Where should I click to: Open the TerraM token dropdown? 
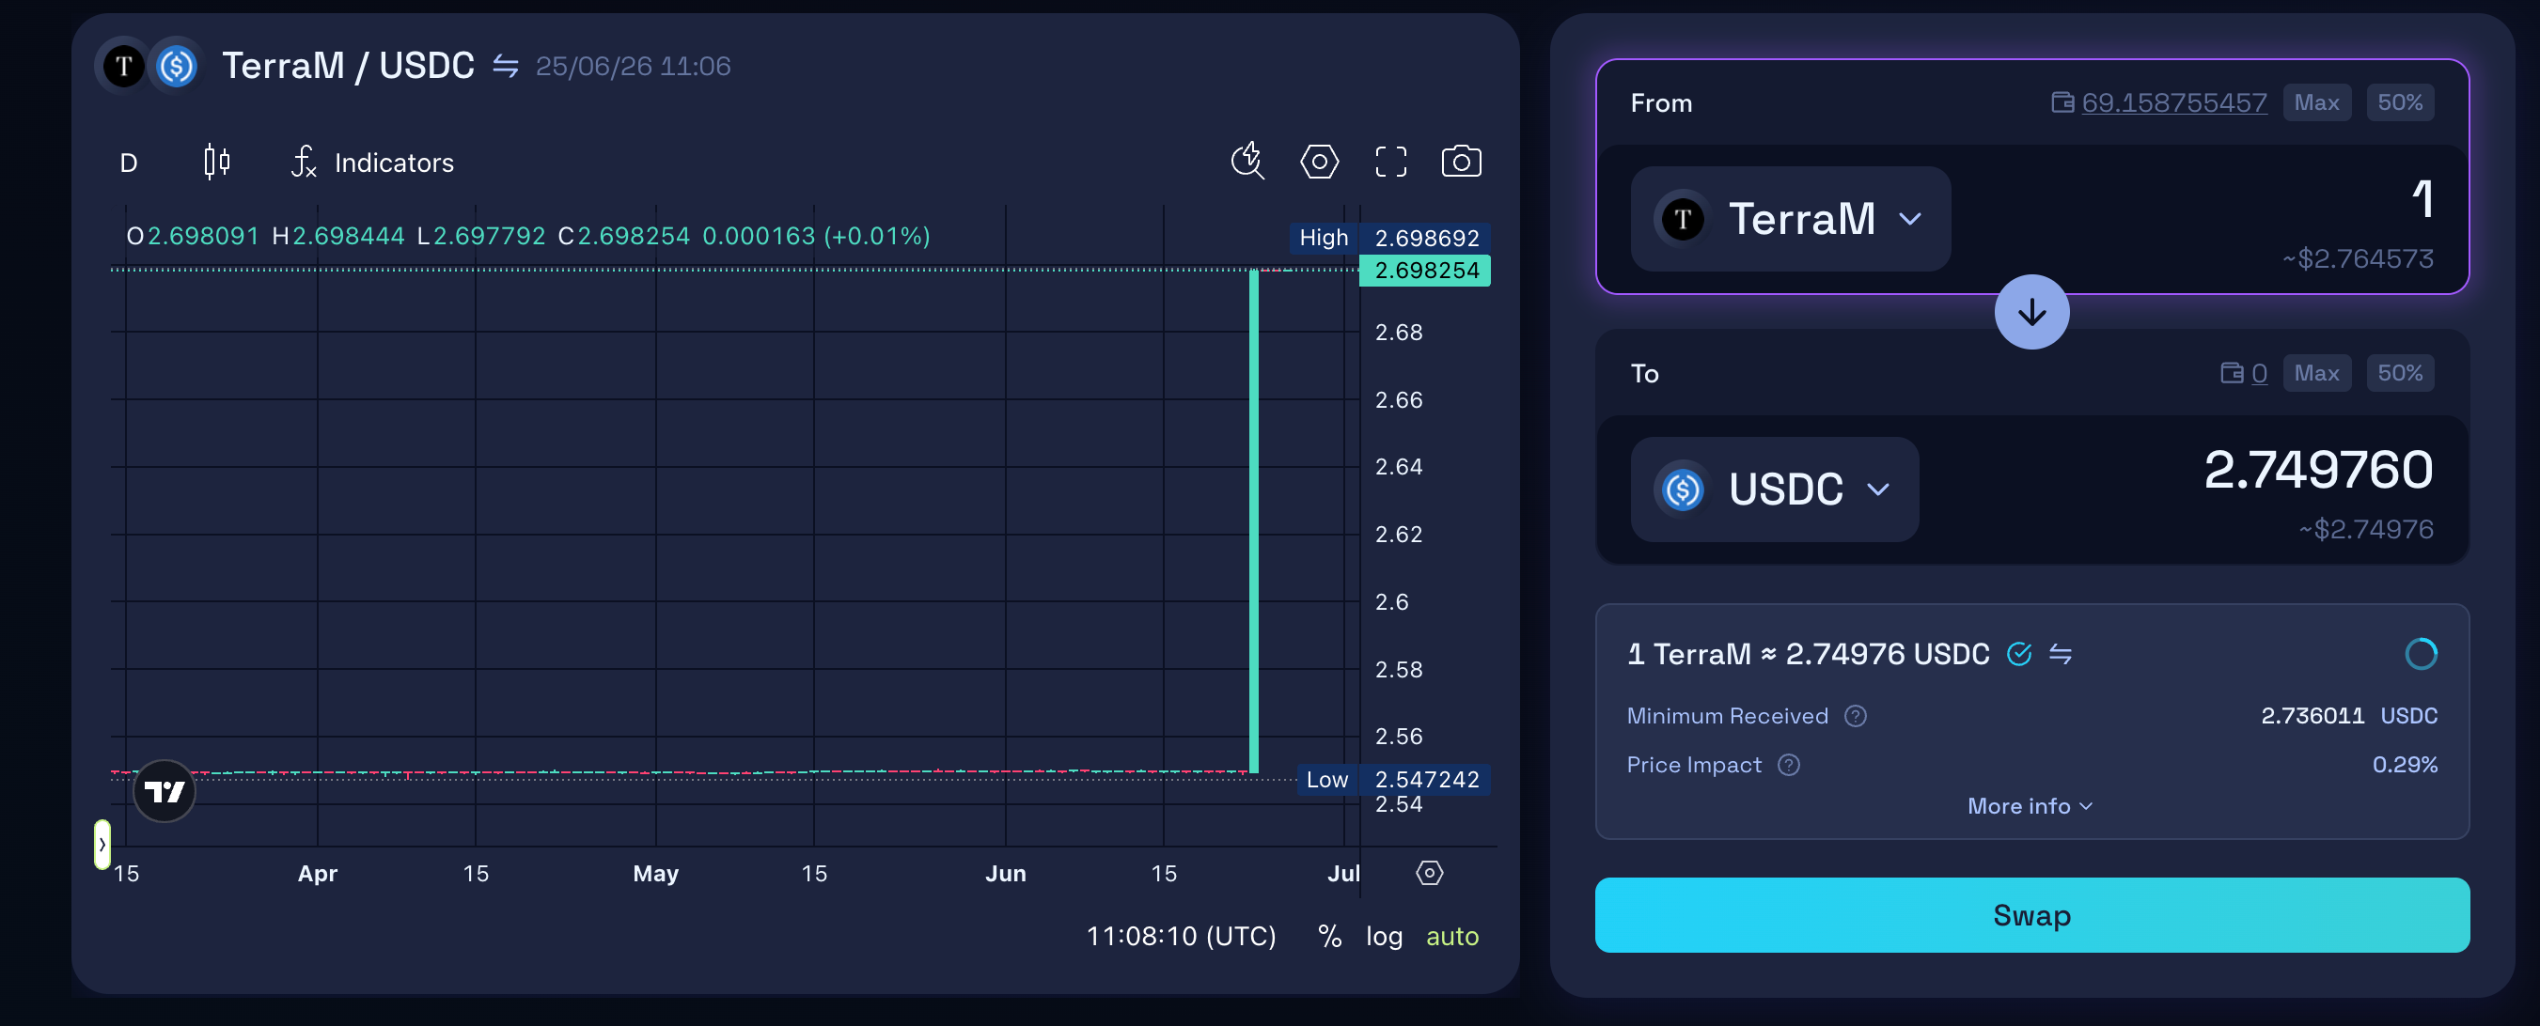(1790, 219)
